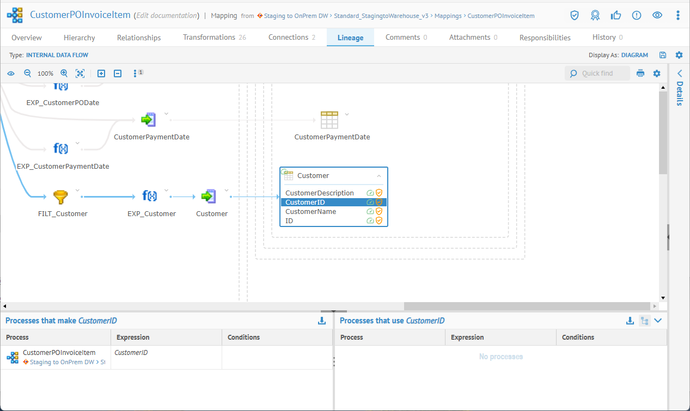Click the zoom out magnifier icon
Viewport: 690px width, 411px height.
click(27, 73)
